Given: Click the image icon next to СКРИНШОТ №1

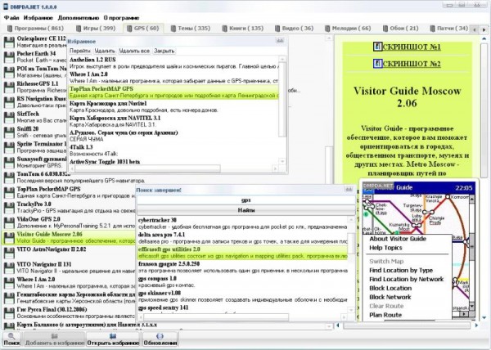Looking at the screenshot, I should [x=378, y=47].
